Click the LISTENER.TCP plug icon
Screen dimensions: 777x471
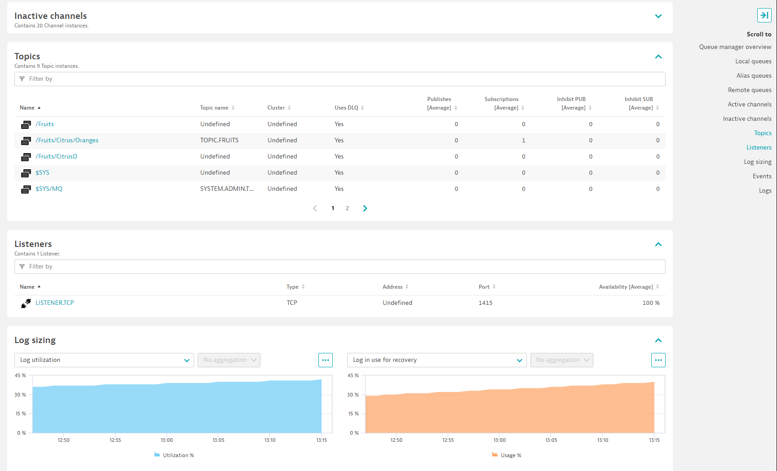26,304
